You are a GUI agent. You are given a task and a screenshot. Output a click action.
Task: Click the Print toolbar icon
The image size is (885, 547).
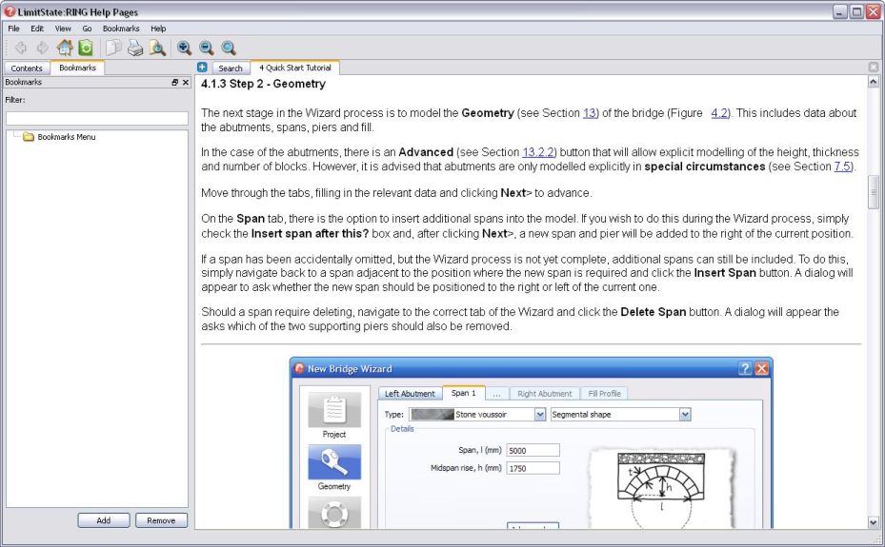click(x=135, y=48)
